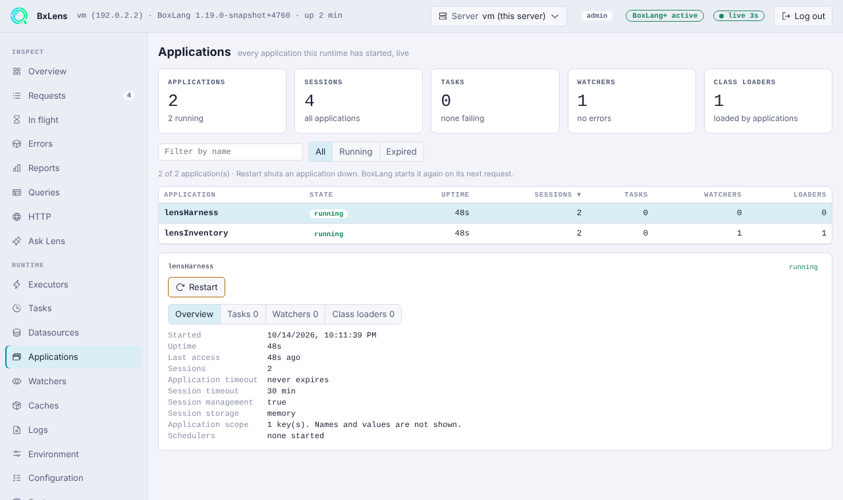Open the Server vm selector dropdown
Viewport: 843px width, 500px height.
(x=499, y=16)
